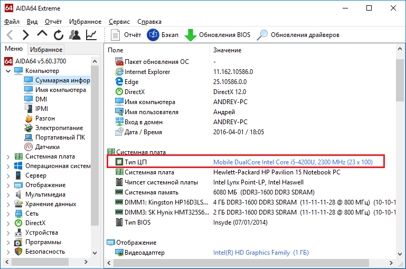This screenshot has width=406, height=269.
Task: Select Суммарная информация in the tree
Action: click(x=57, y=80)
